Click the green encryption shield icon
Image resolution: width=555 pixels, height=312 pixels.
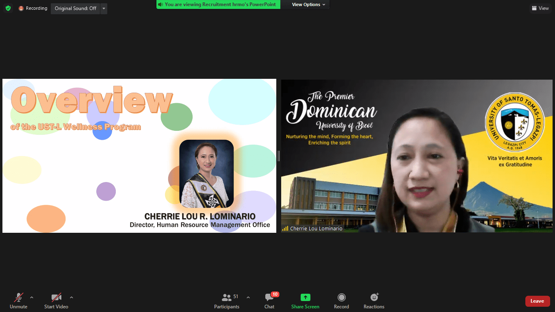click(x=8, y=8)
